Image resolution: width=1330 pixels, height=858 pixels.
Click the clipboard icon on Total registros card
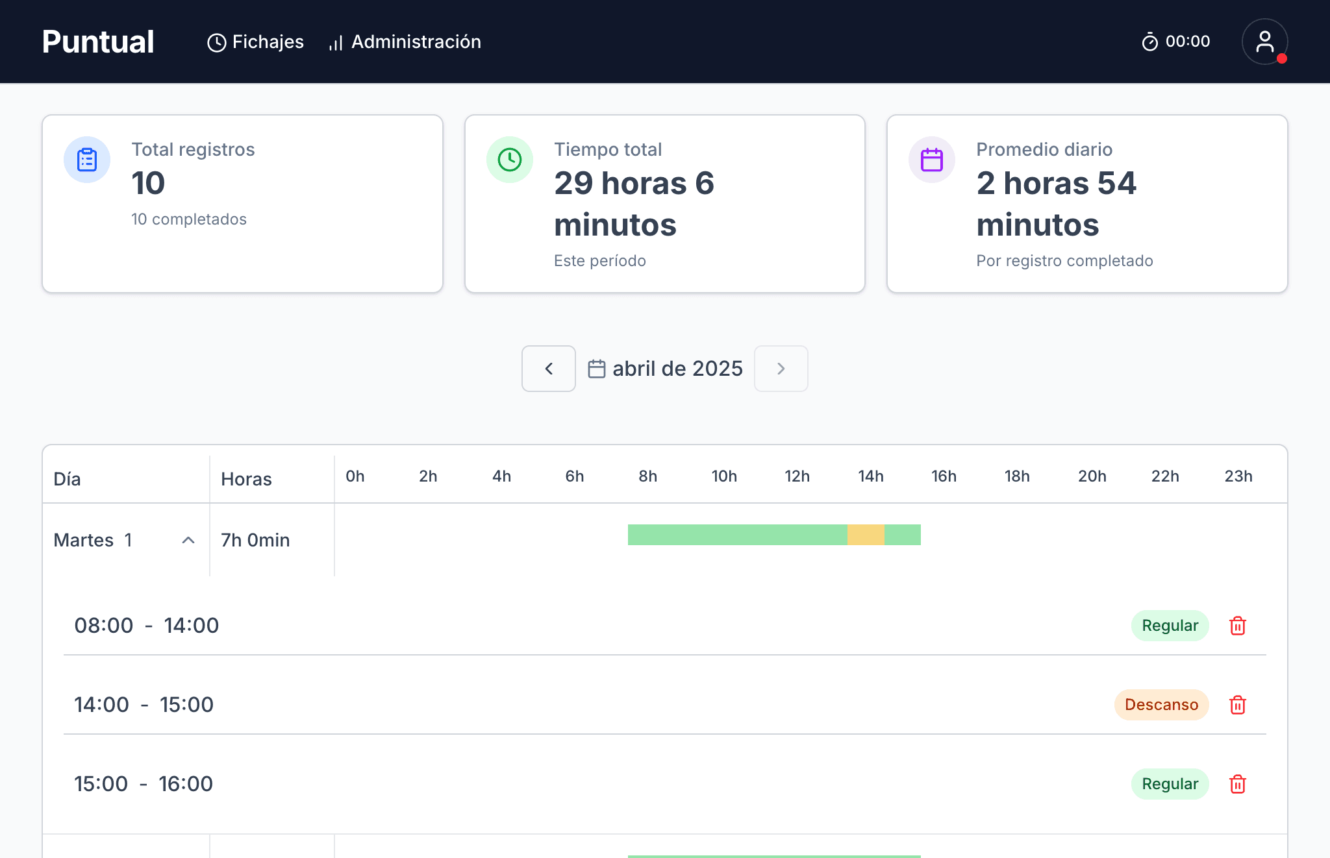(86, 159)
